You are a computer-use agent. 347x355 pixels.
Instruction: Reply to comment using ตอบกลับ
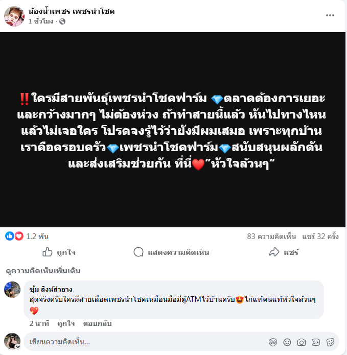tap(98, 323)
